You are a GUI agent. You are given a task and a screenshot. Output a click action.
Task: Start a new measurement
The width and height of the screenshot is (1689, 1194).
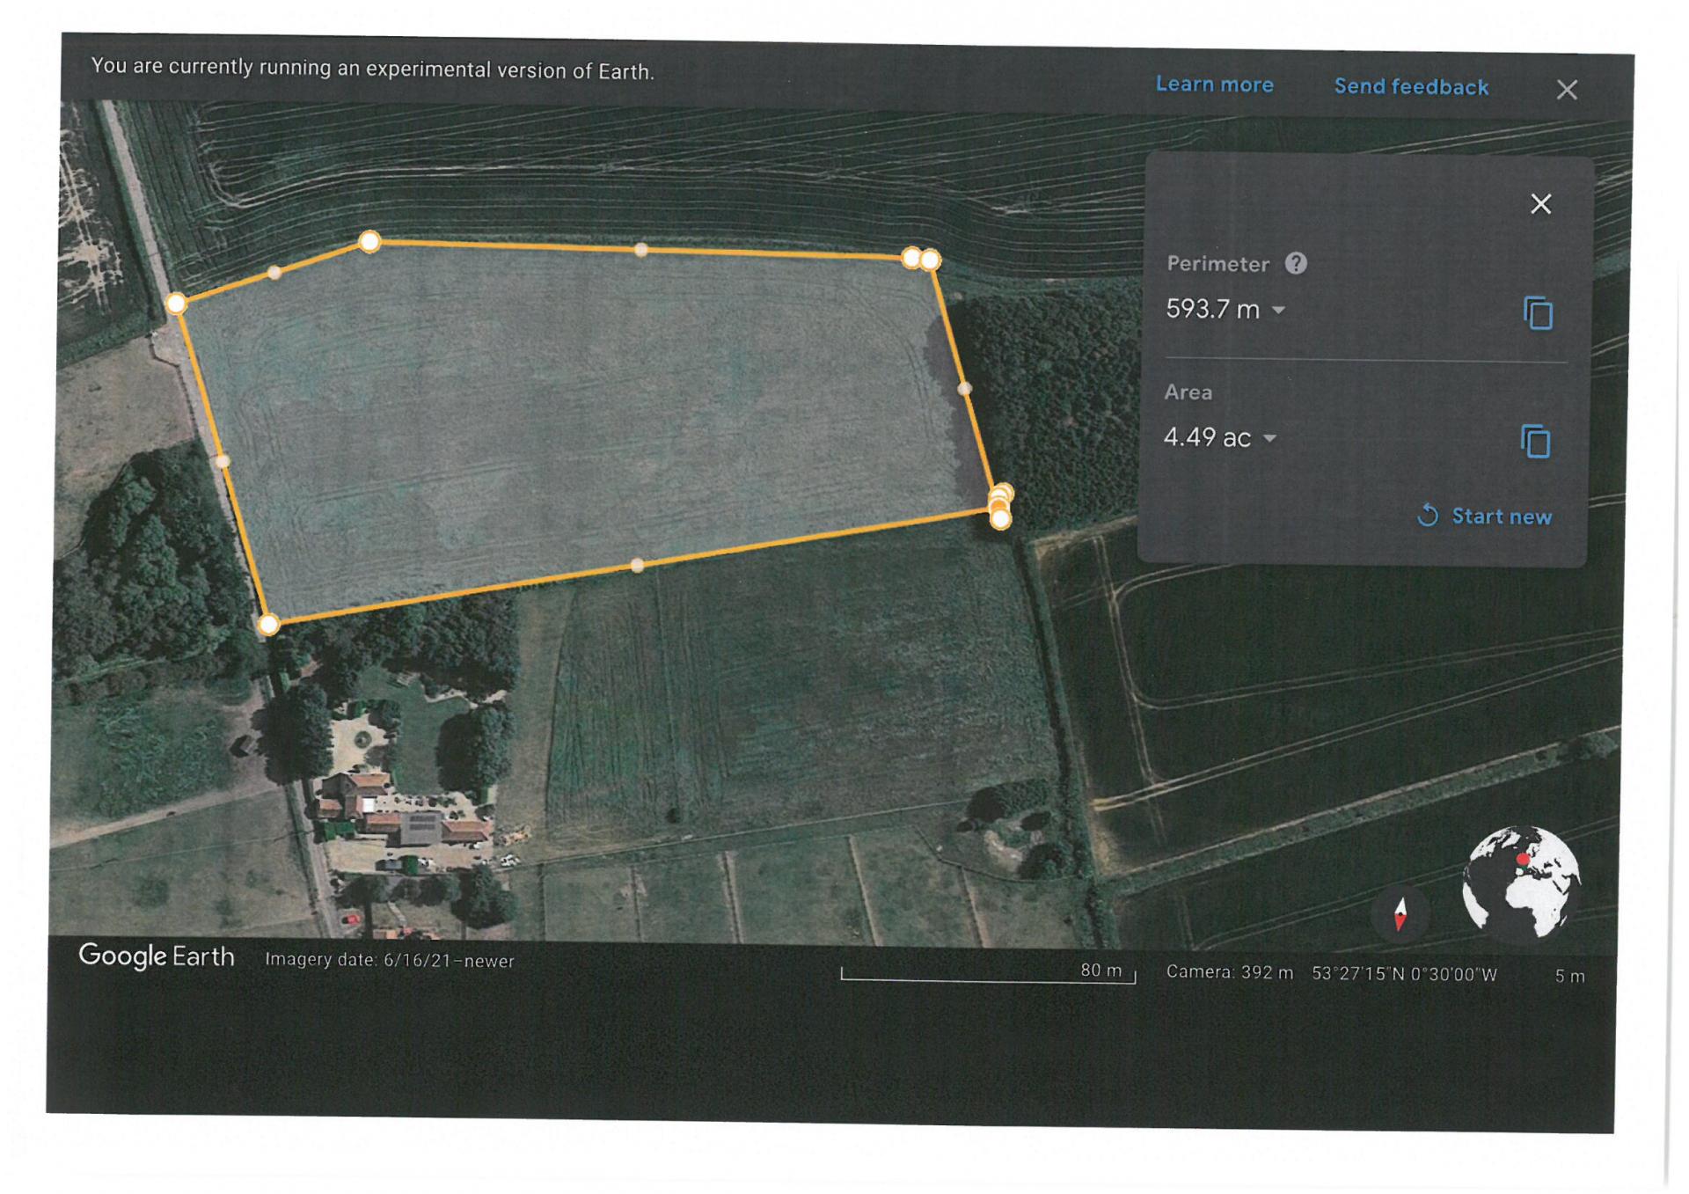(1484, 516)
